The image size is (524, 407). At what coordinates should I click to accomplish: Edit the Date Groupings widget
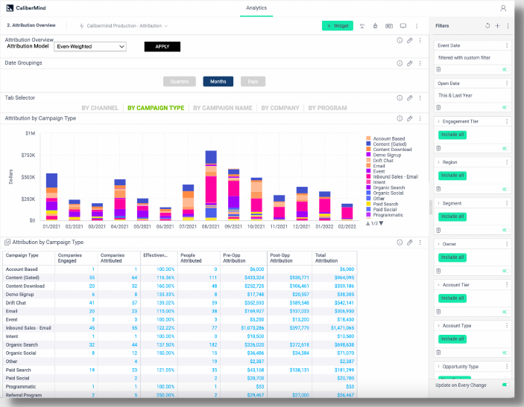[410, 63]
